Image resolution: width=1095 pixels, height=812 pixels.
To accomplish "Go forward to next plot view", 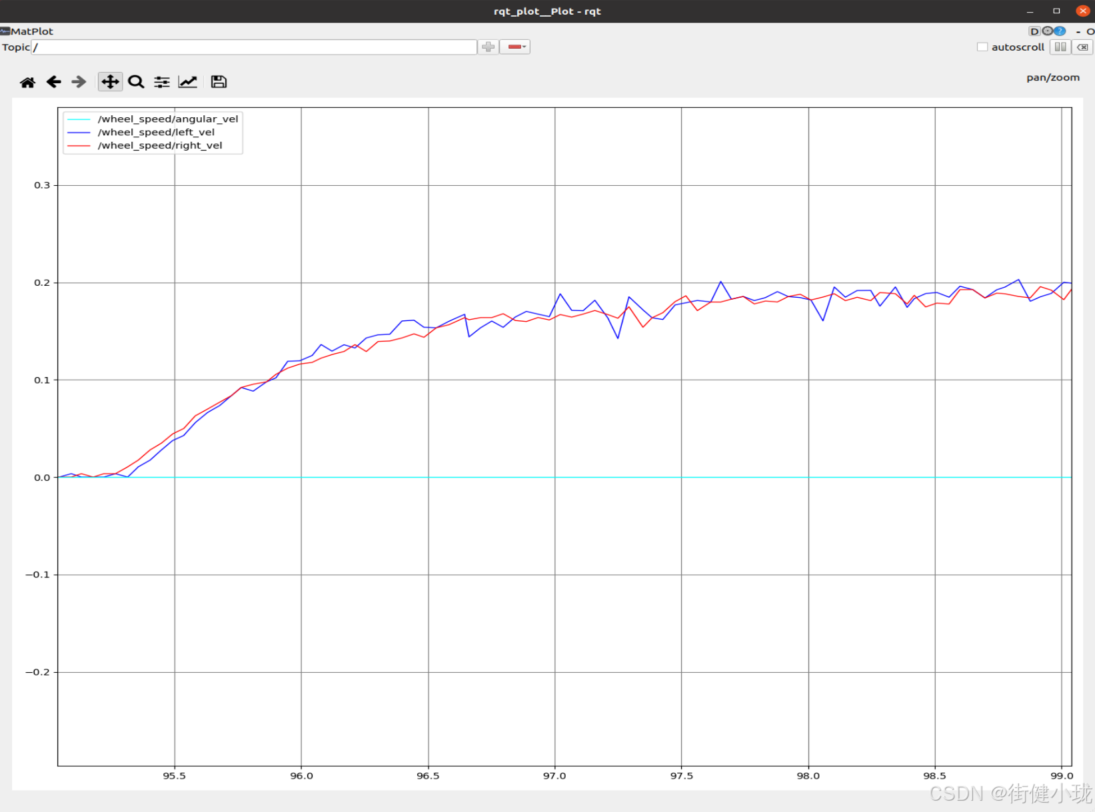I will tap(79, 82).
